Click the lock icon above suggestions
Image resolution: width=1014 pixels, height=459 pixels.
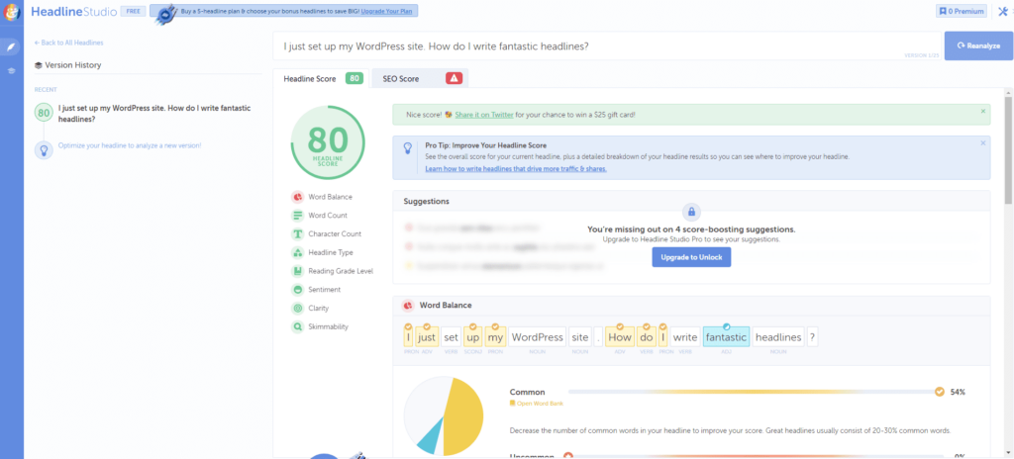coord(691,212)
